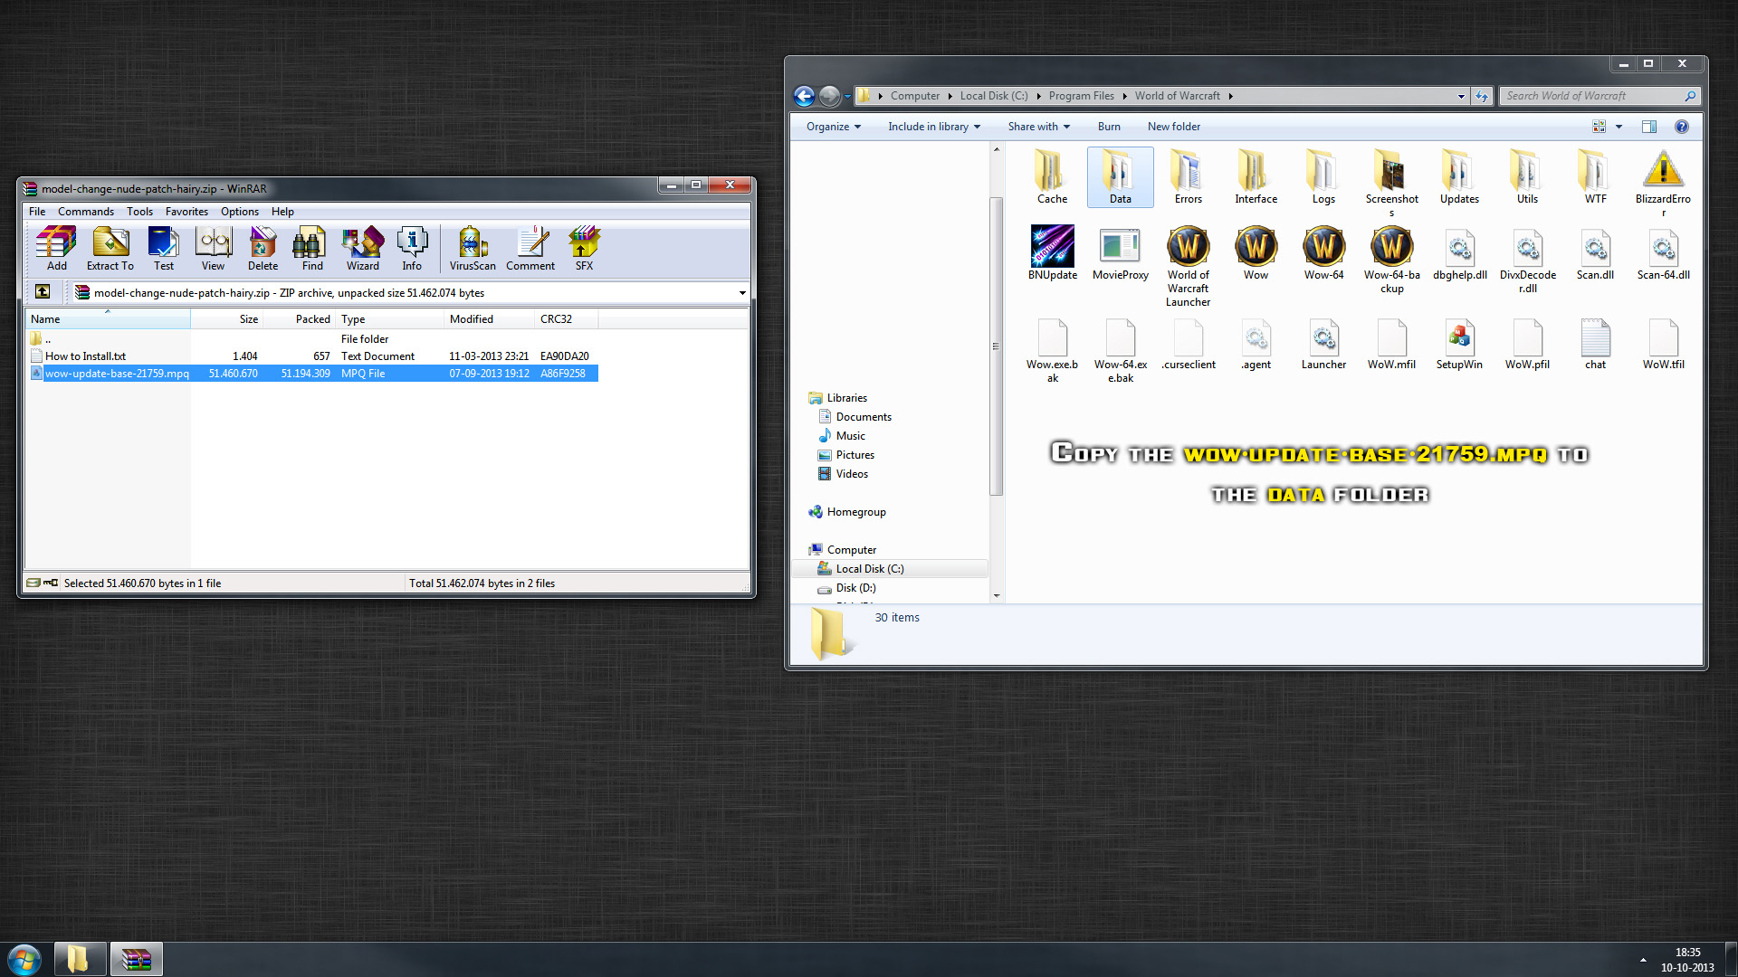Go up one level in WinRAR

(x=43, y=291)
